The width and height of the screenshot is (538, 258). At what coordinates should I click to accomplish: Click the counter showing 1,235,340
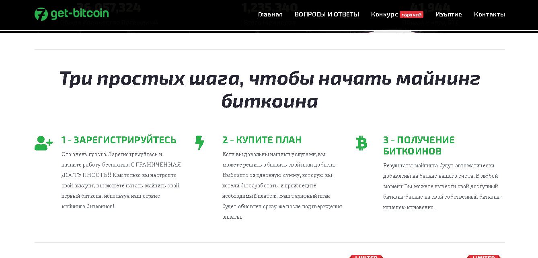(269, 7)
